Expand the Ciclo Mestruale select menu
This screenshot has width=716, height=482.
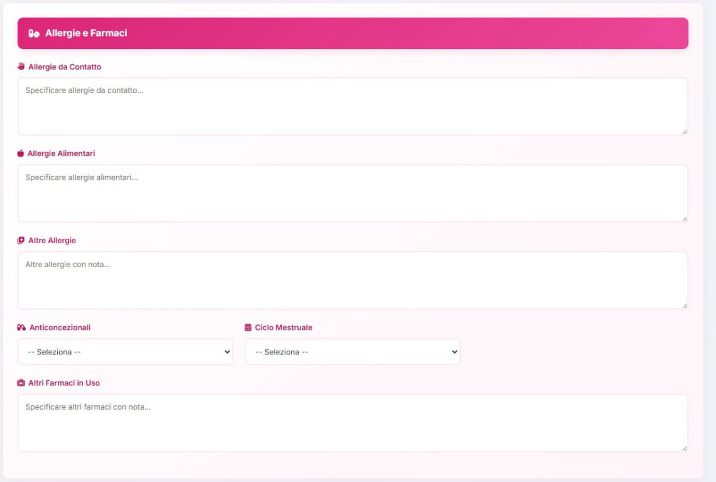coord(352,352)
